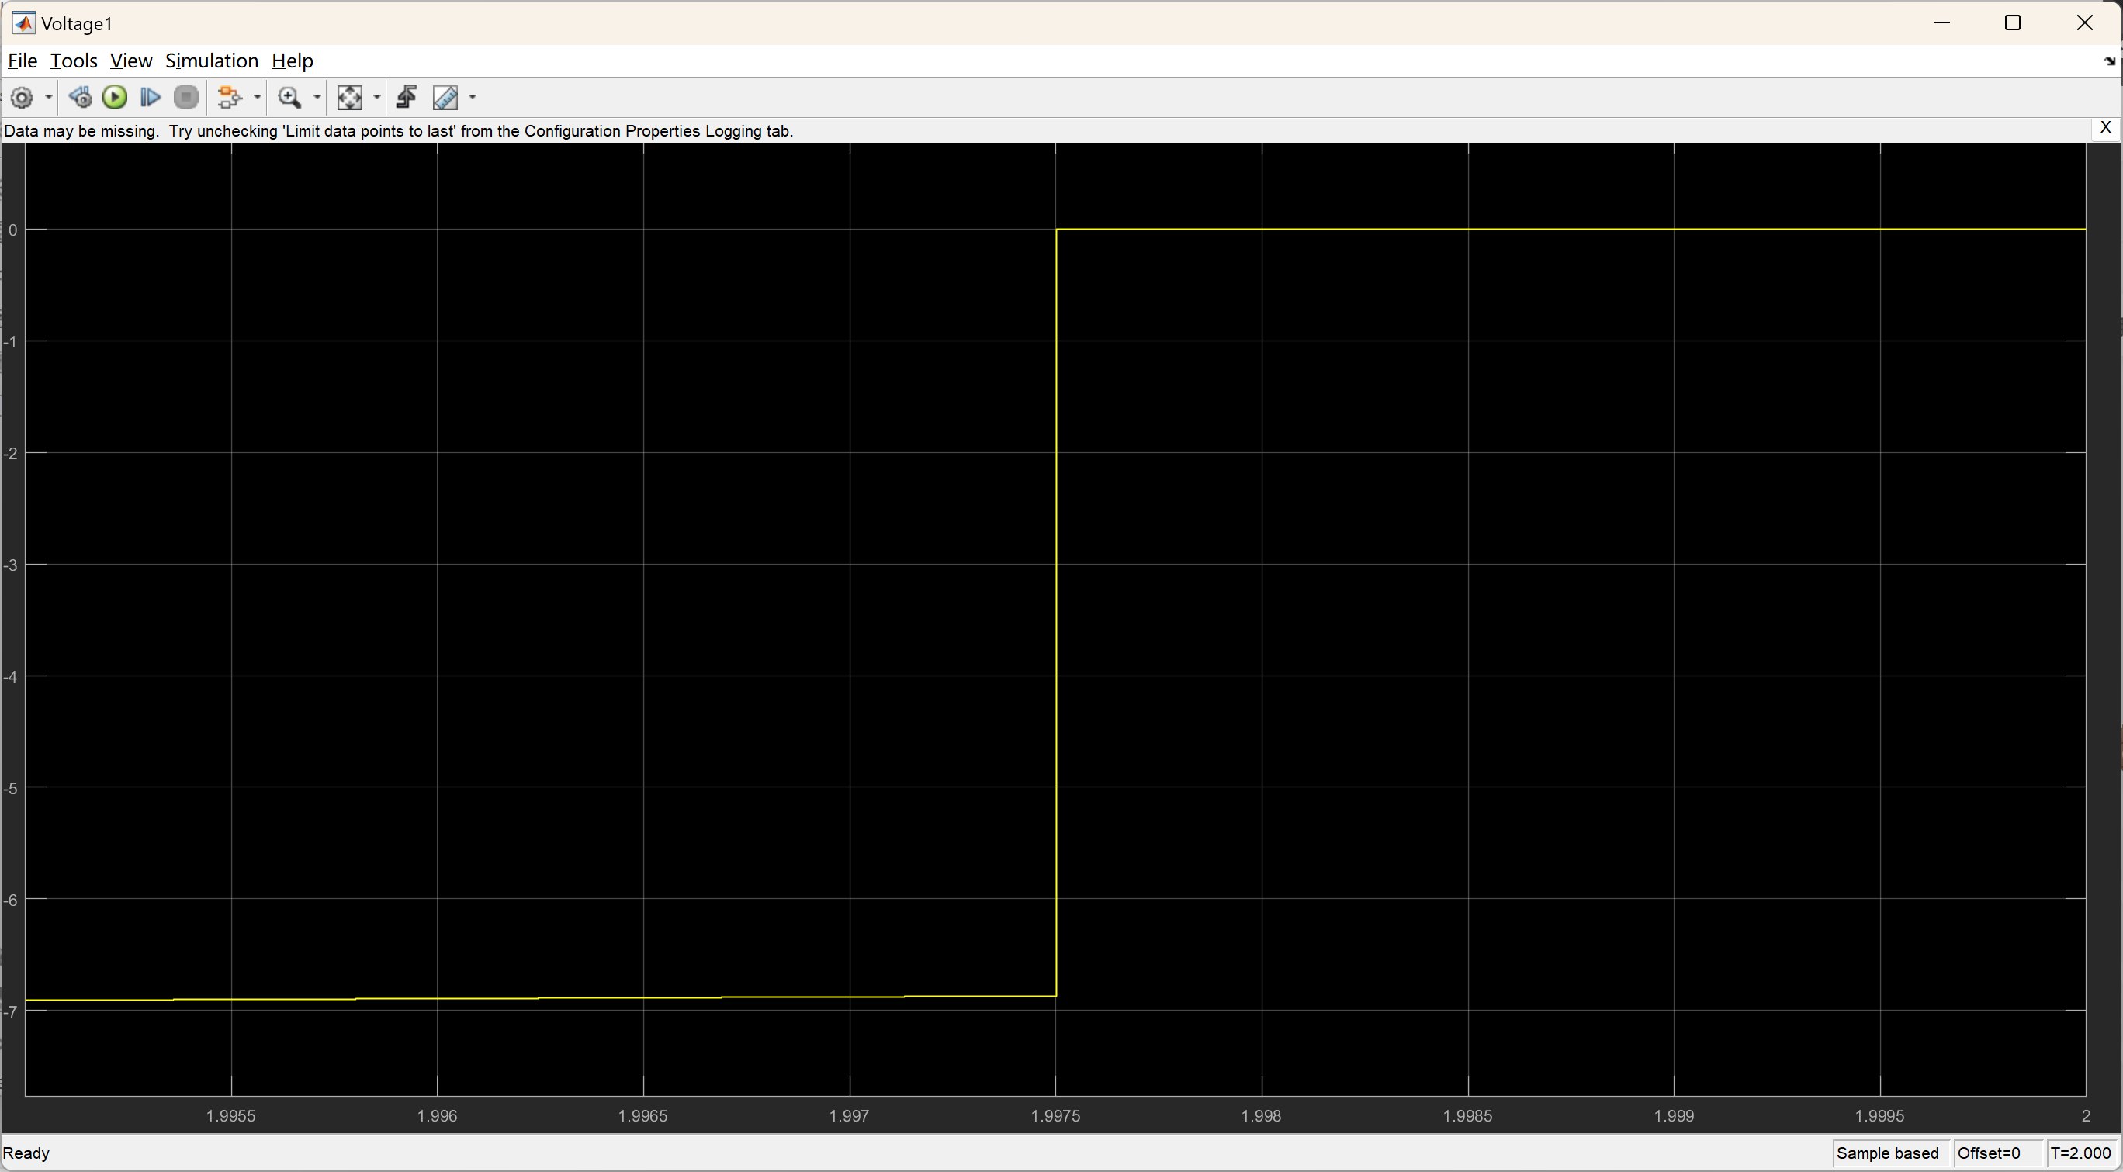The image size is (2123, 1172).
Task: Open the Configuration Properties gear icon
Action: coord(23,98)
